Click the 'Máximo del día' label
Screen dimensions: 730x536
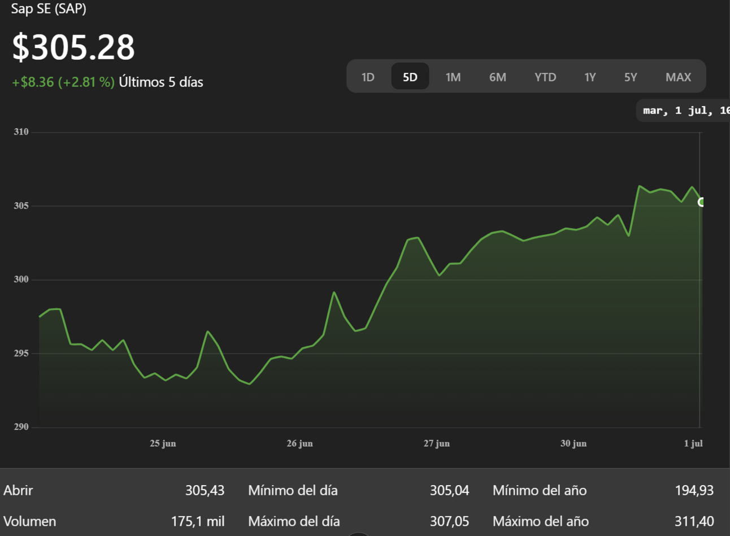pos(294,521)
